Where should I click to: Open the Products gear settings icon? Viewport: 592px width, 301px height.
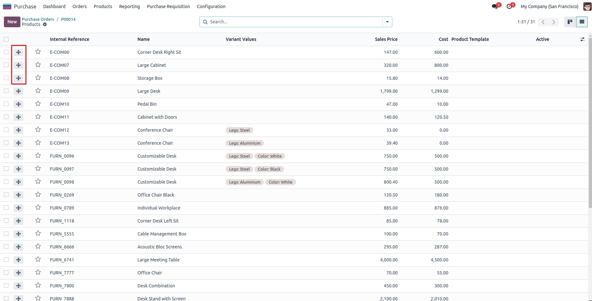(45, 24)
